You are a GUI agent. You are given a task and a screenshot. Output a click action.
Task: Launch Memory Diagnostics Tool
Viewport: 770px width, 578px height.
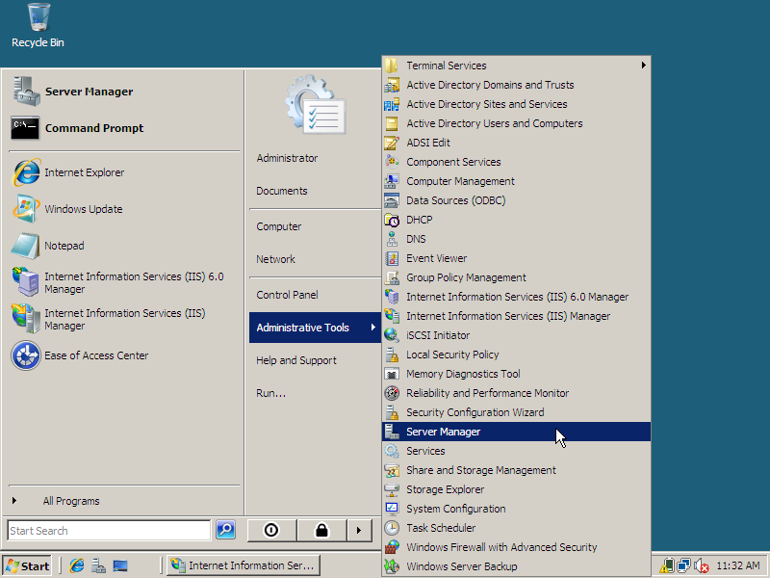pos(516,374)
